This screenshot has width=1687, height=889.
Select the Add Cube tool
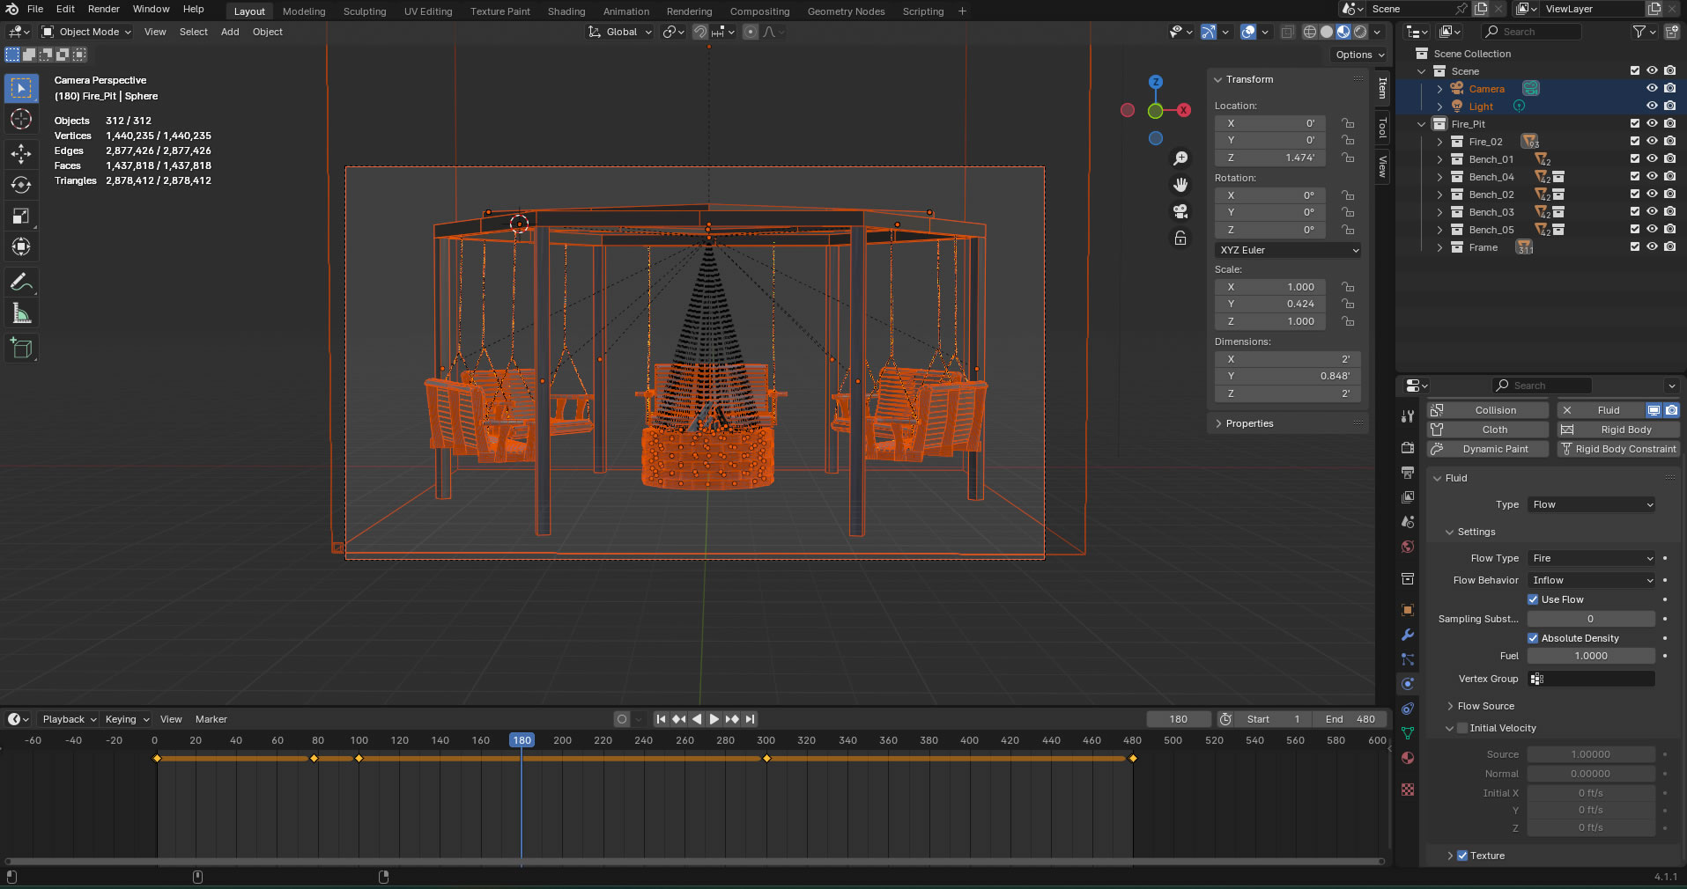(x=21, y=349)
